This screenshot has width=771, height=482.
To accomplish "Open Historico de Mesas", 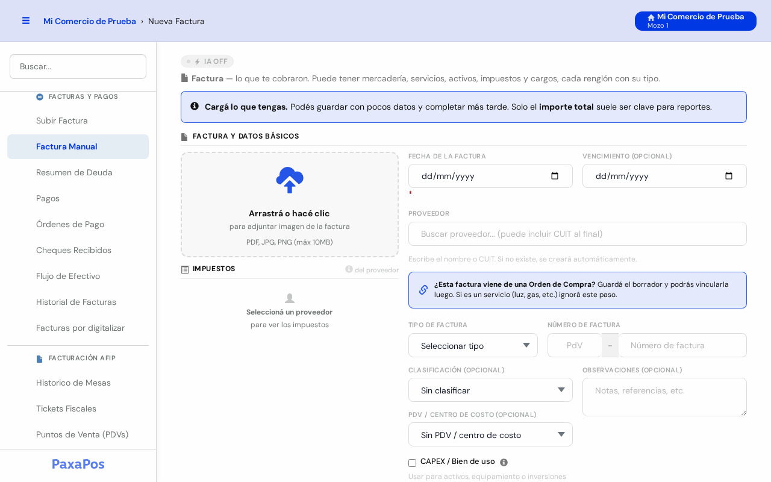I will coord(78,383).
